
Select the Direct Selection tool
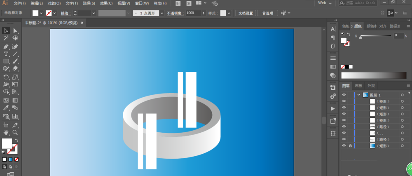(15, 31)
